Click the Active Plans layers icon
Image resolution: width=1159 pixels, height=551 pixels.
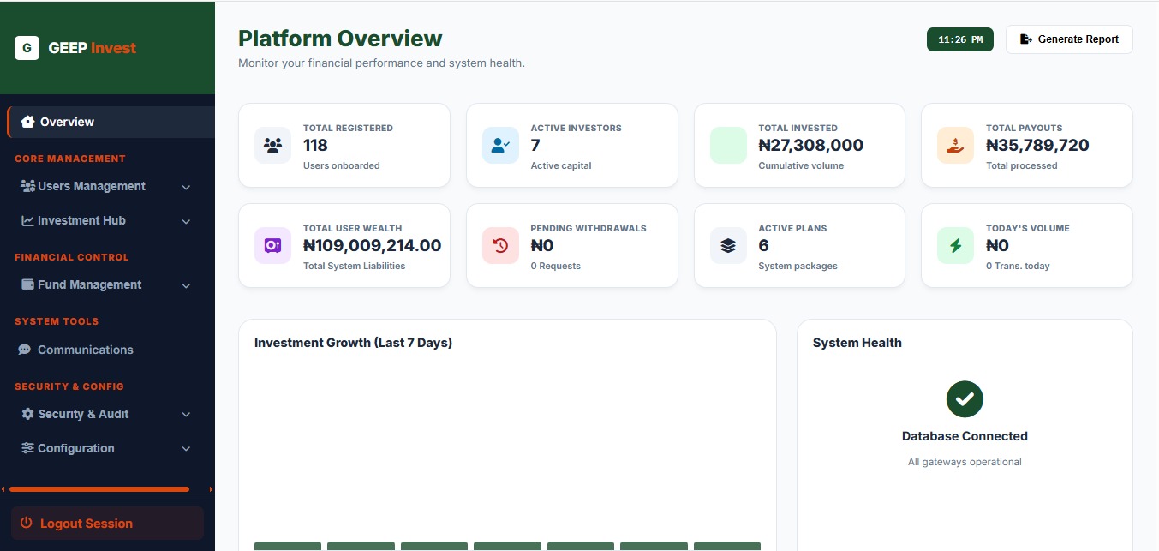tap(728, 245)
